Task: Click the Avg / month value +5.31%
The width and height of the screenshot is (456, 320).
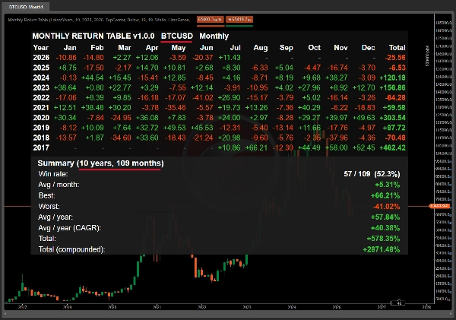Action: tap(388, 185)
